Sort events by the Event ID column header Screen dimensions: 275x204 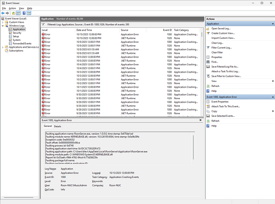(x=167, y=30)
